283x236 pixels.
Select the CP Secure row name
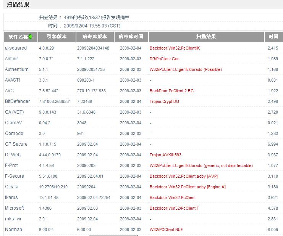click(x=16, y=144)
